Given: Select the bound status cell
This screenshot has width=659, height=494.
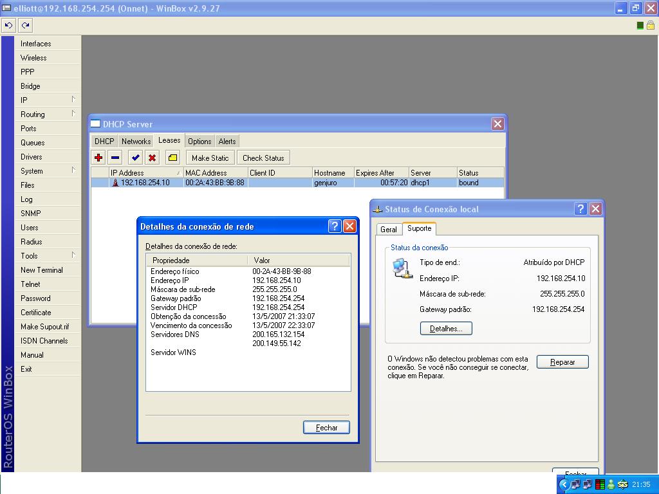Looking at the screenshot, I should tap(480, 183).
